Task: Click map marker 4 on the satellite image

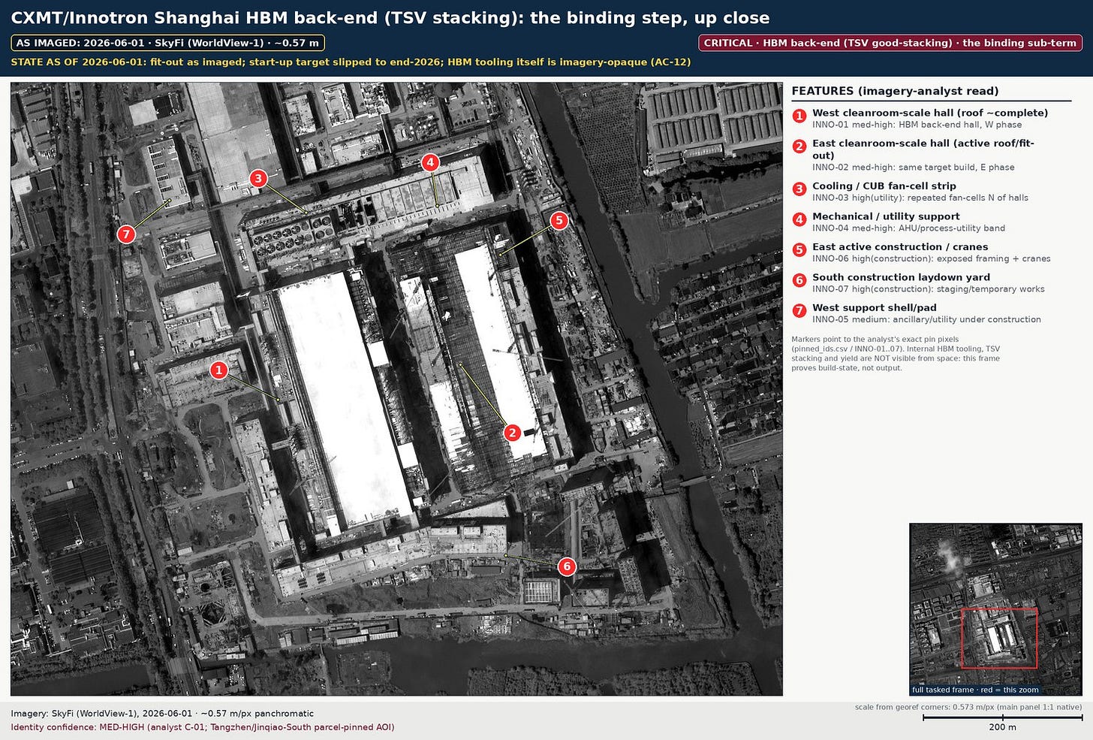Action: point(429,162)
